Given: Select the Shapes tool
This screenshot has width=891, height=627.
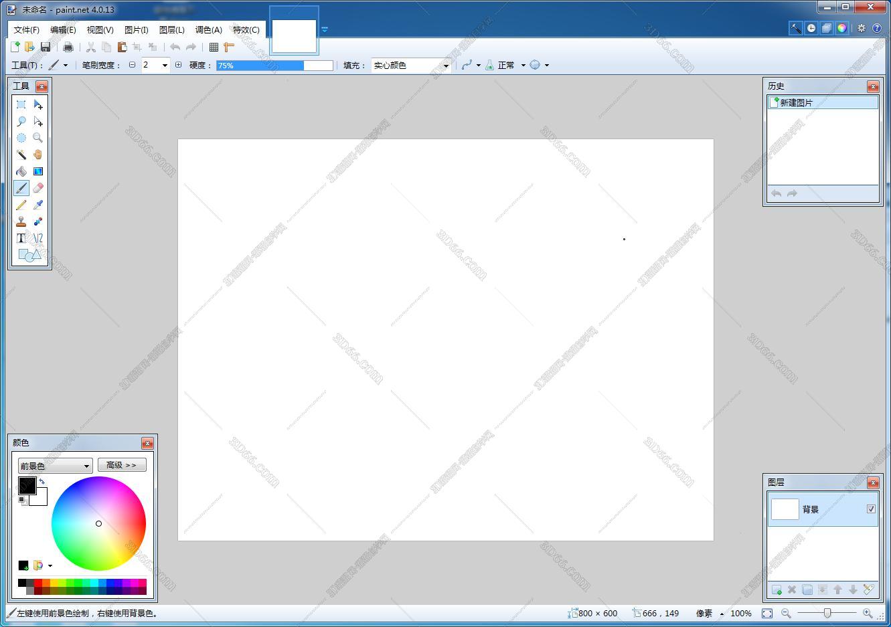Looking at the screenshot, I should click(29, 255).
